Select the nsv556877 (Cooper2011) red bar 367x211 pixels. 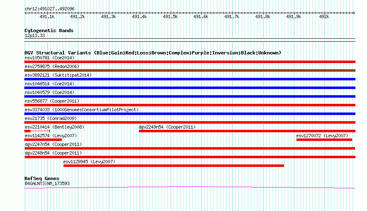190,105
